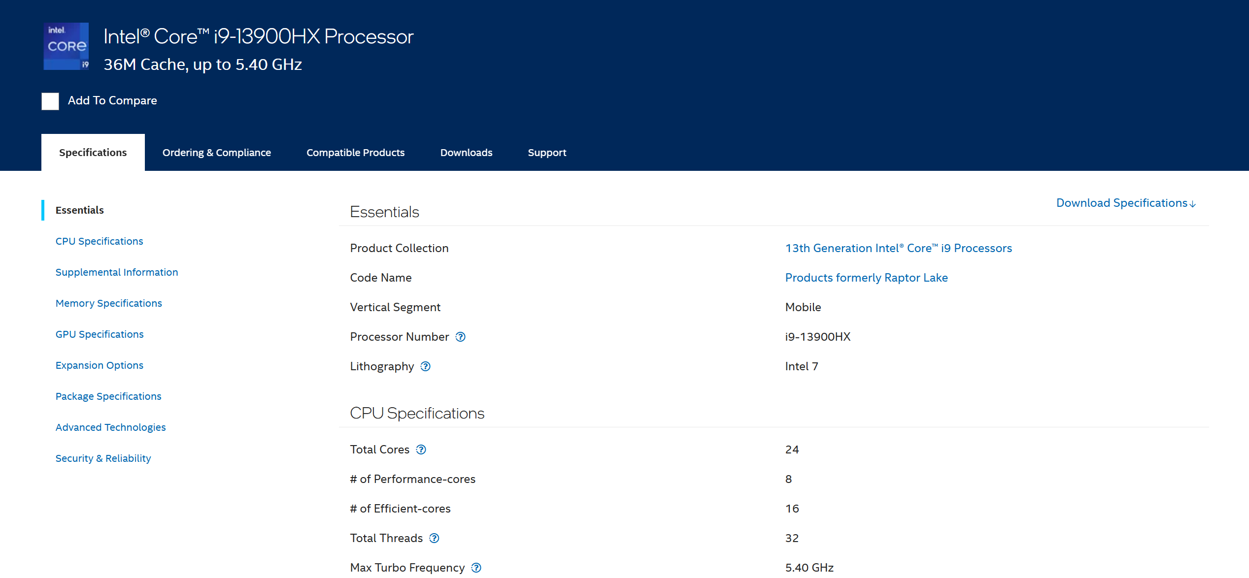
Task: Click the Essentials sidebar item
Action: 79,210
